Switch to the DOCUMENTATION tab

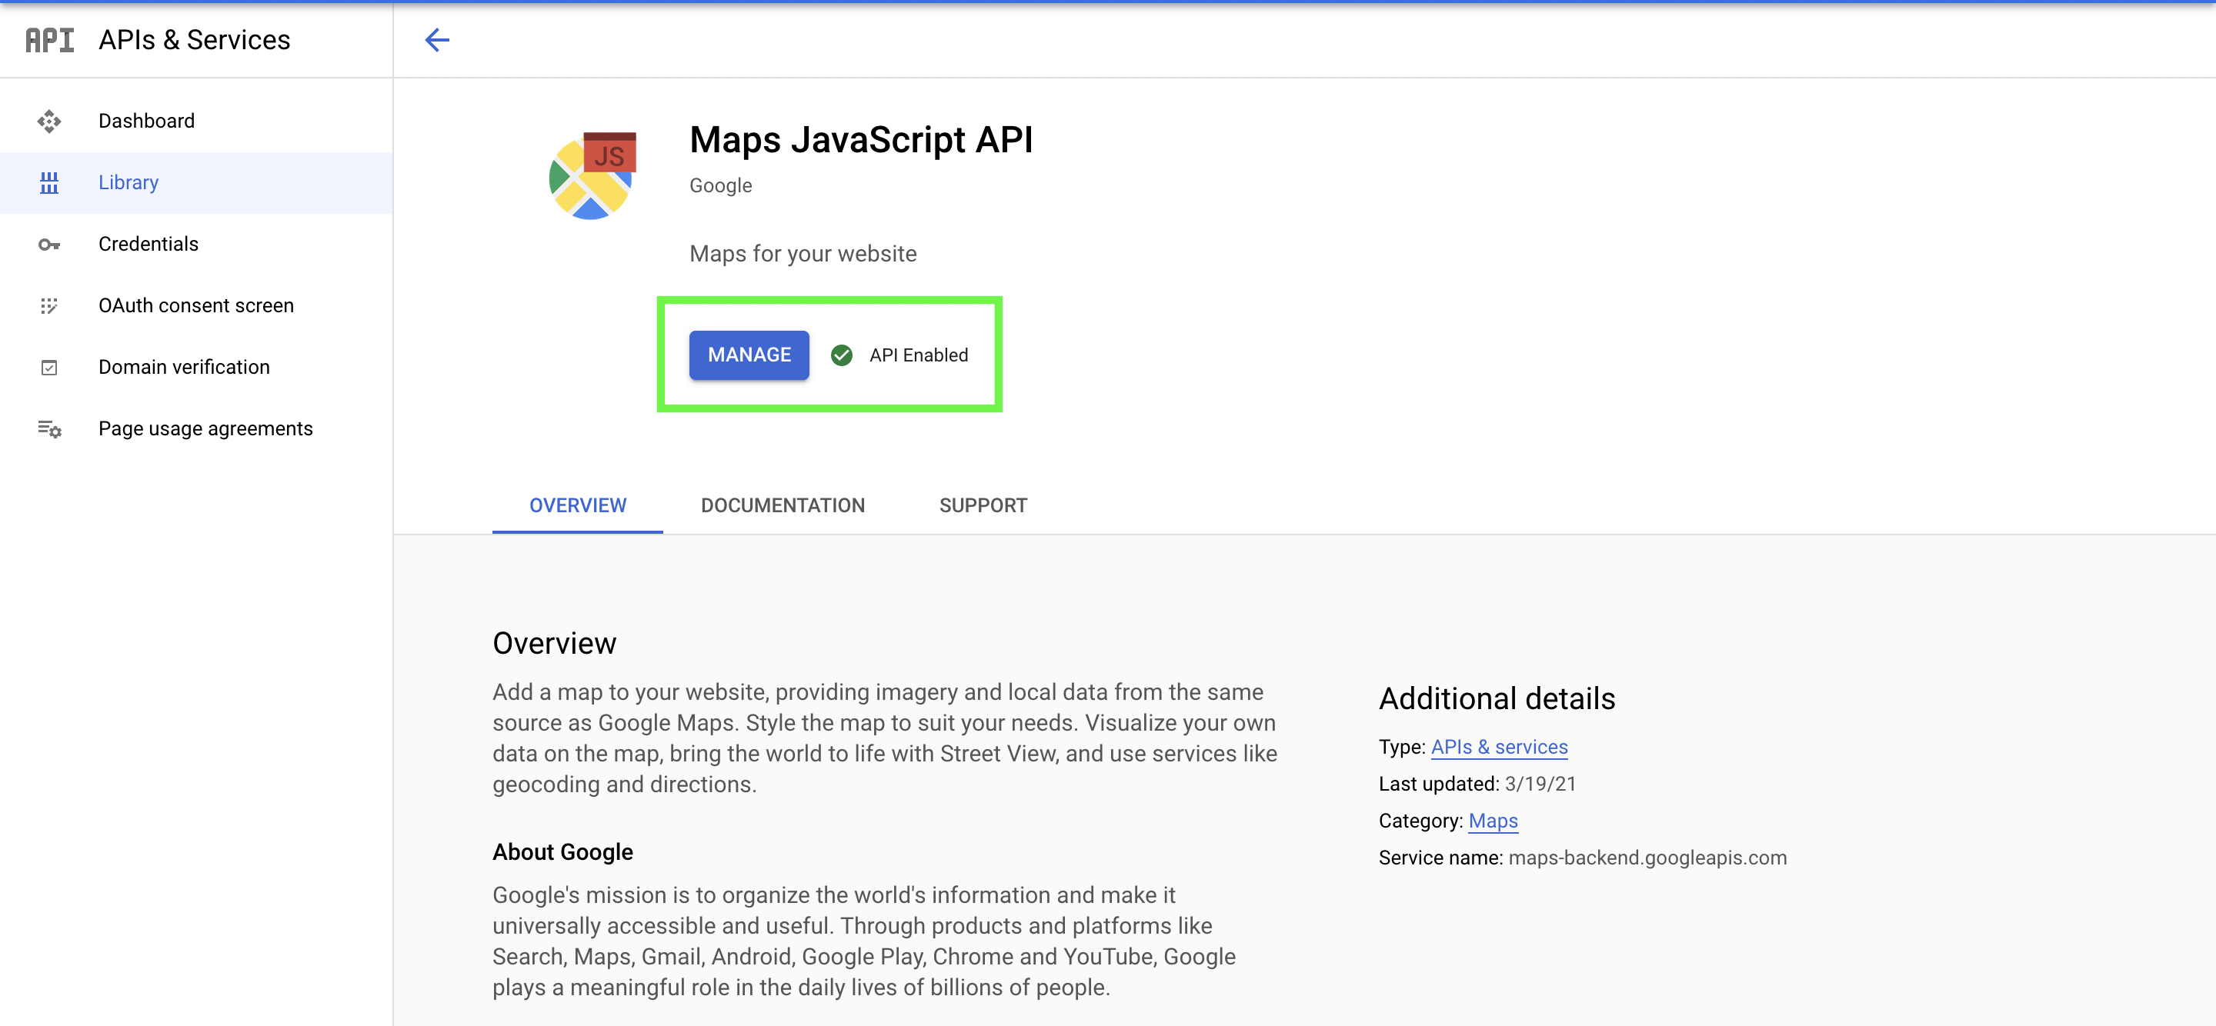pos(782,505)
